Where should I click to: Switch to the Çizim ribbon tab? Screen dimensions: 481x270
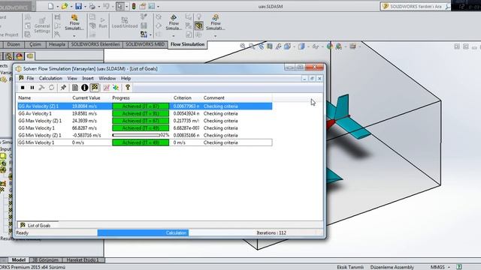pos(35,44)
